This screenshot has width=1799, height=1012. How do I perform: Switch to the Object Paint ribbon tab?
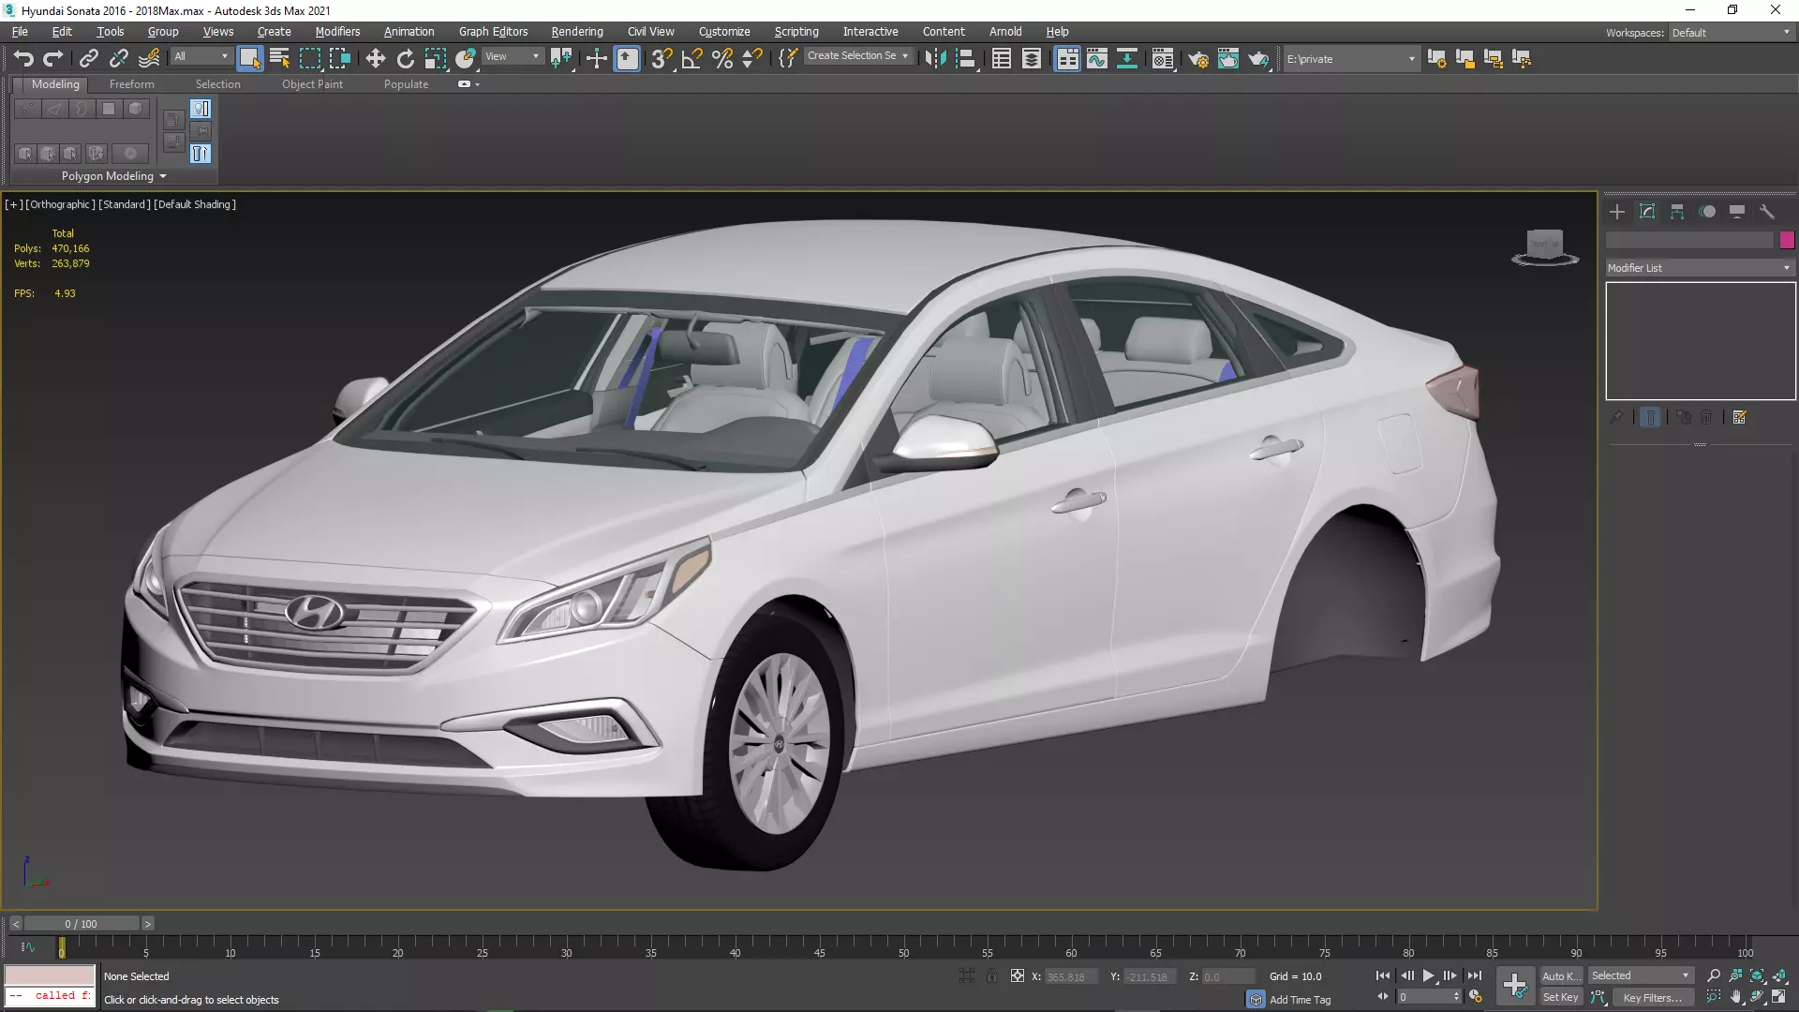coord(312,84)
